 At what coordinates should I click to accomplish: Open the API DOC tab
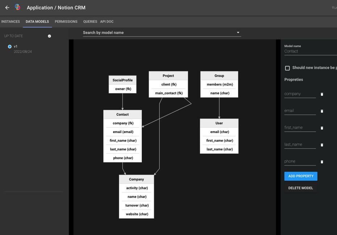(107, 21)
